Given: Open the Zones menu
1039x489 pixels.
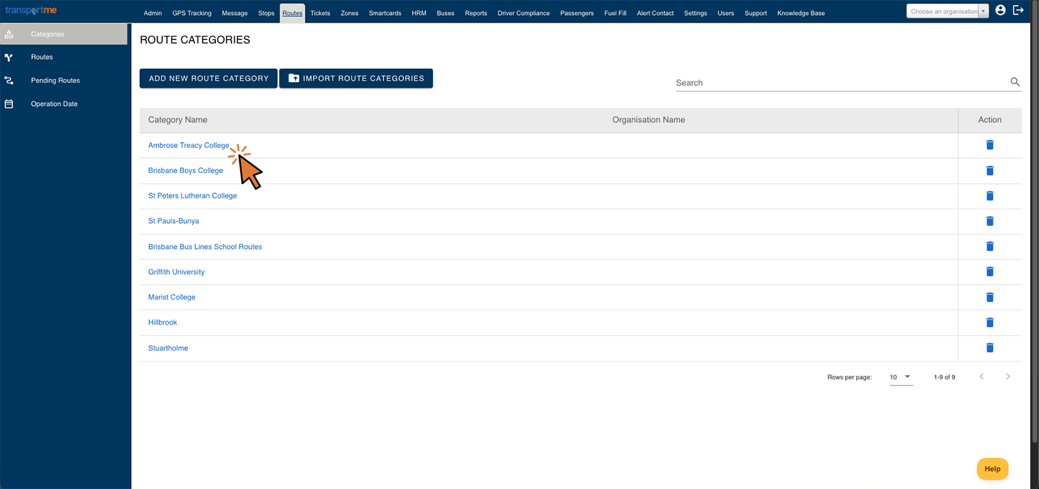Looking at the screenshot, I should (x=349, y=13).
